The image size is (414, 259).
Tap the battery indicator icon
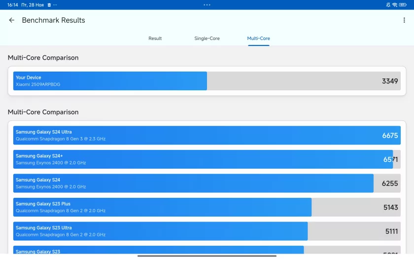click(x=403, y=4)
